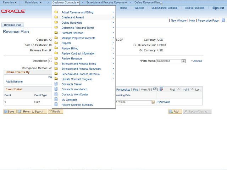Open MultiChannel Console link
This screenshot has height=170, width=227.
point(164,8)
